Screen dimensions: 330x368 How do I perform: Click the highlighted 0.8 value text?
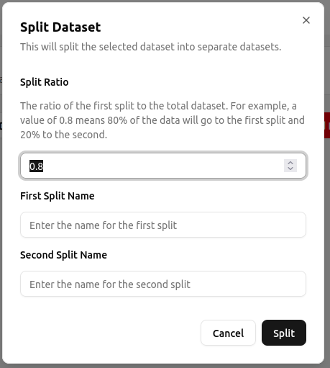pyautogui.click(x=36, y=166)
